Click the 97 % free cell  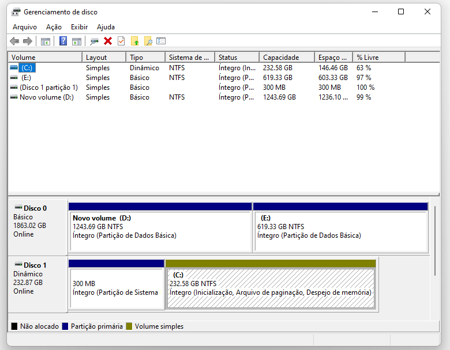[363, 78]
